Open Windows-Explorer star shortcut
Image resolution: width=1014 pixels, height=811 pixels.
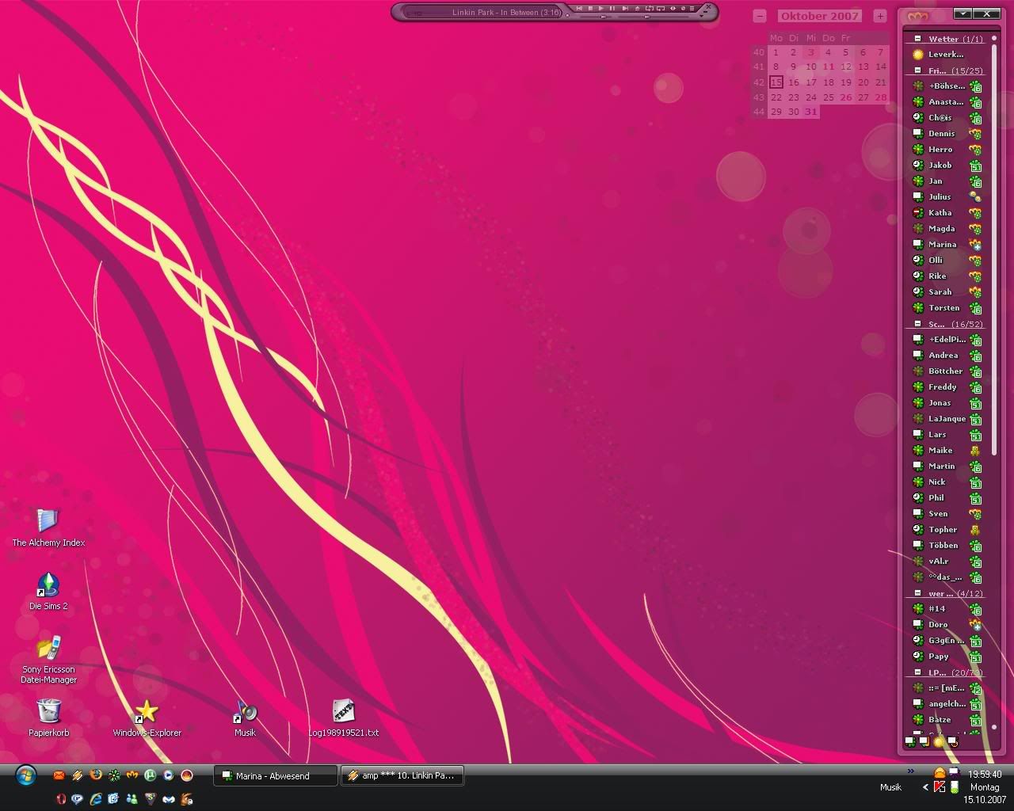[x=147, y=711]
